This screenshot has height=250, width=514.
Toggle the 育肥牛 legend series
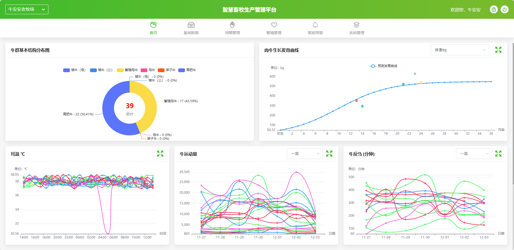pos(187,70)
